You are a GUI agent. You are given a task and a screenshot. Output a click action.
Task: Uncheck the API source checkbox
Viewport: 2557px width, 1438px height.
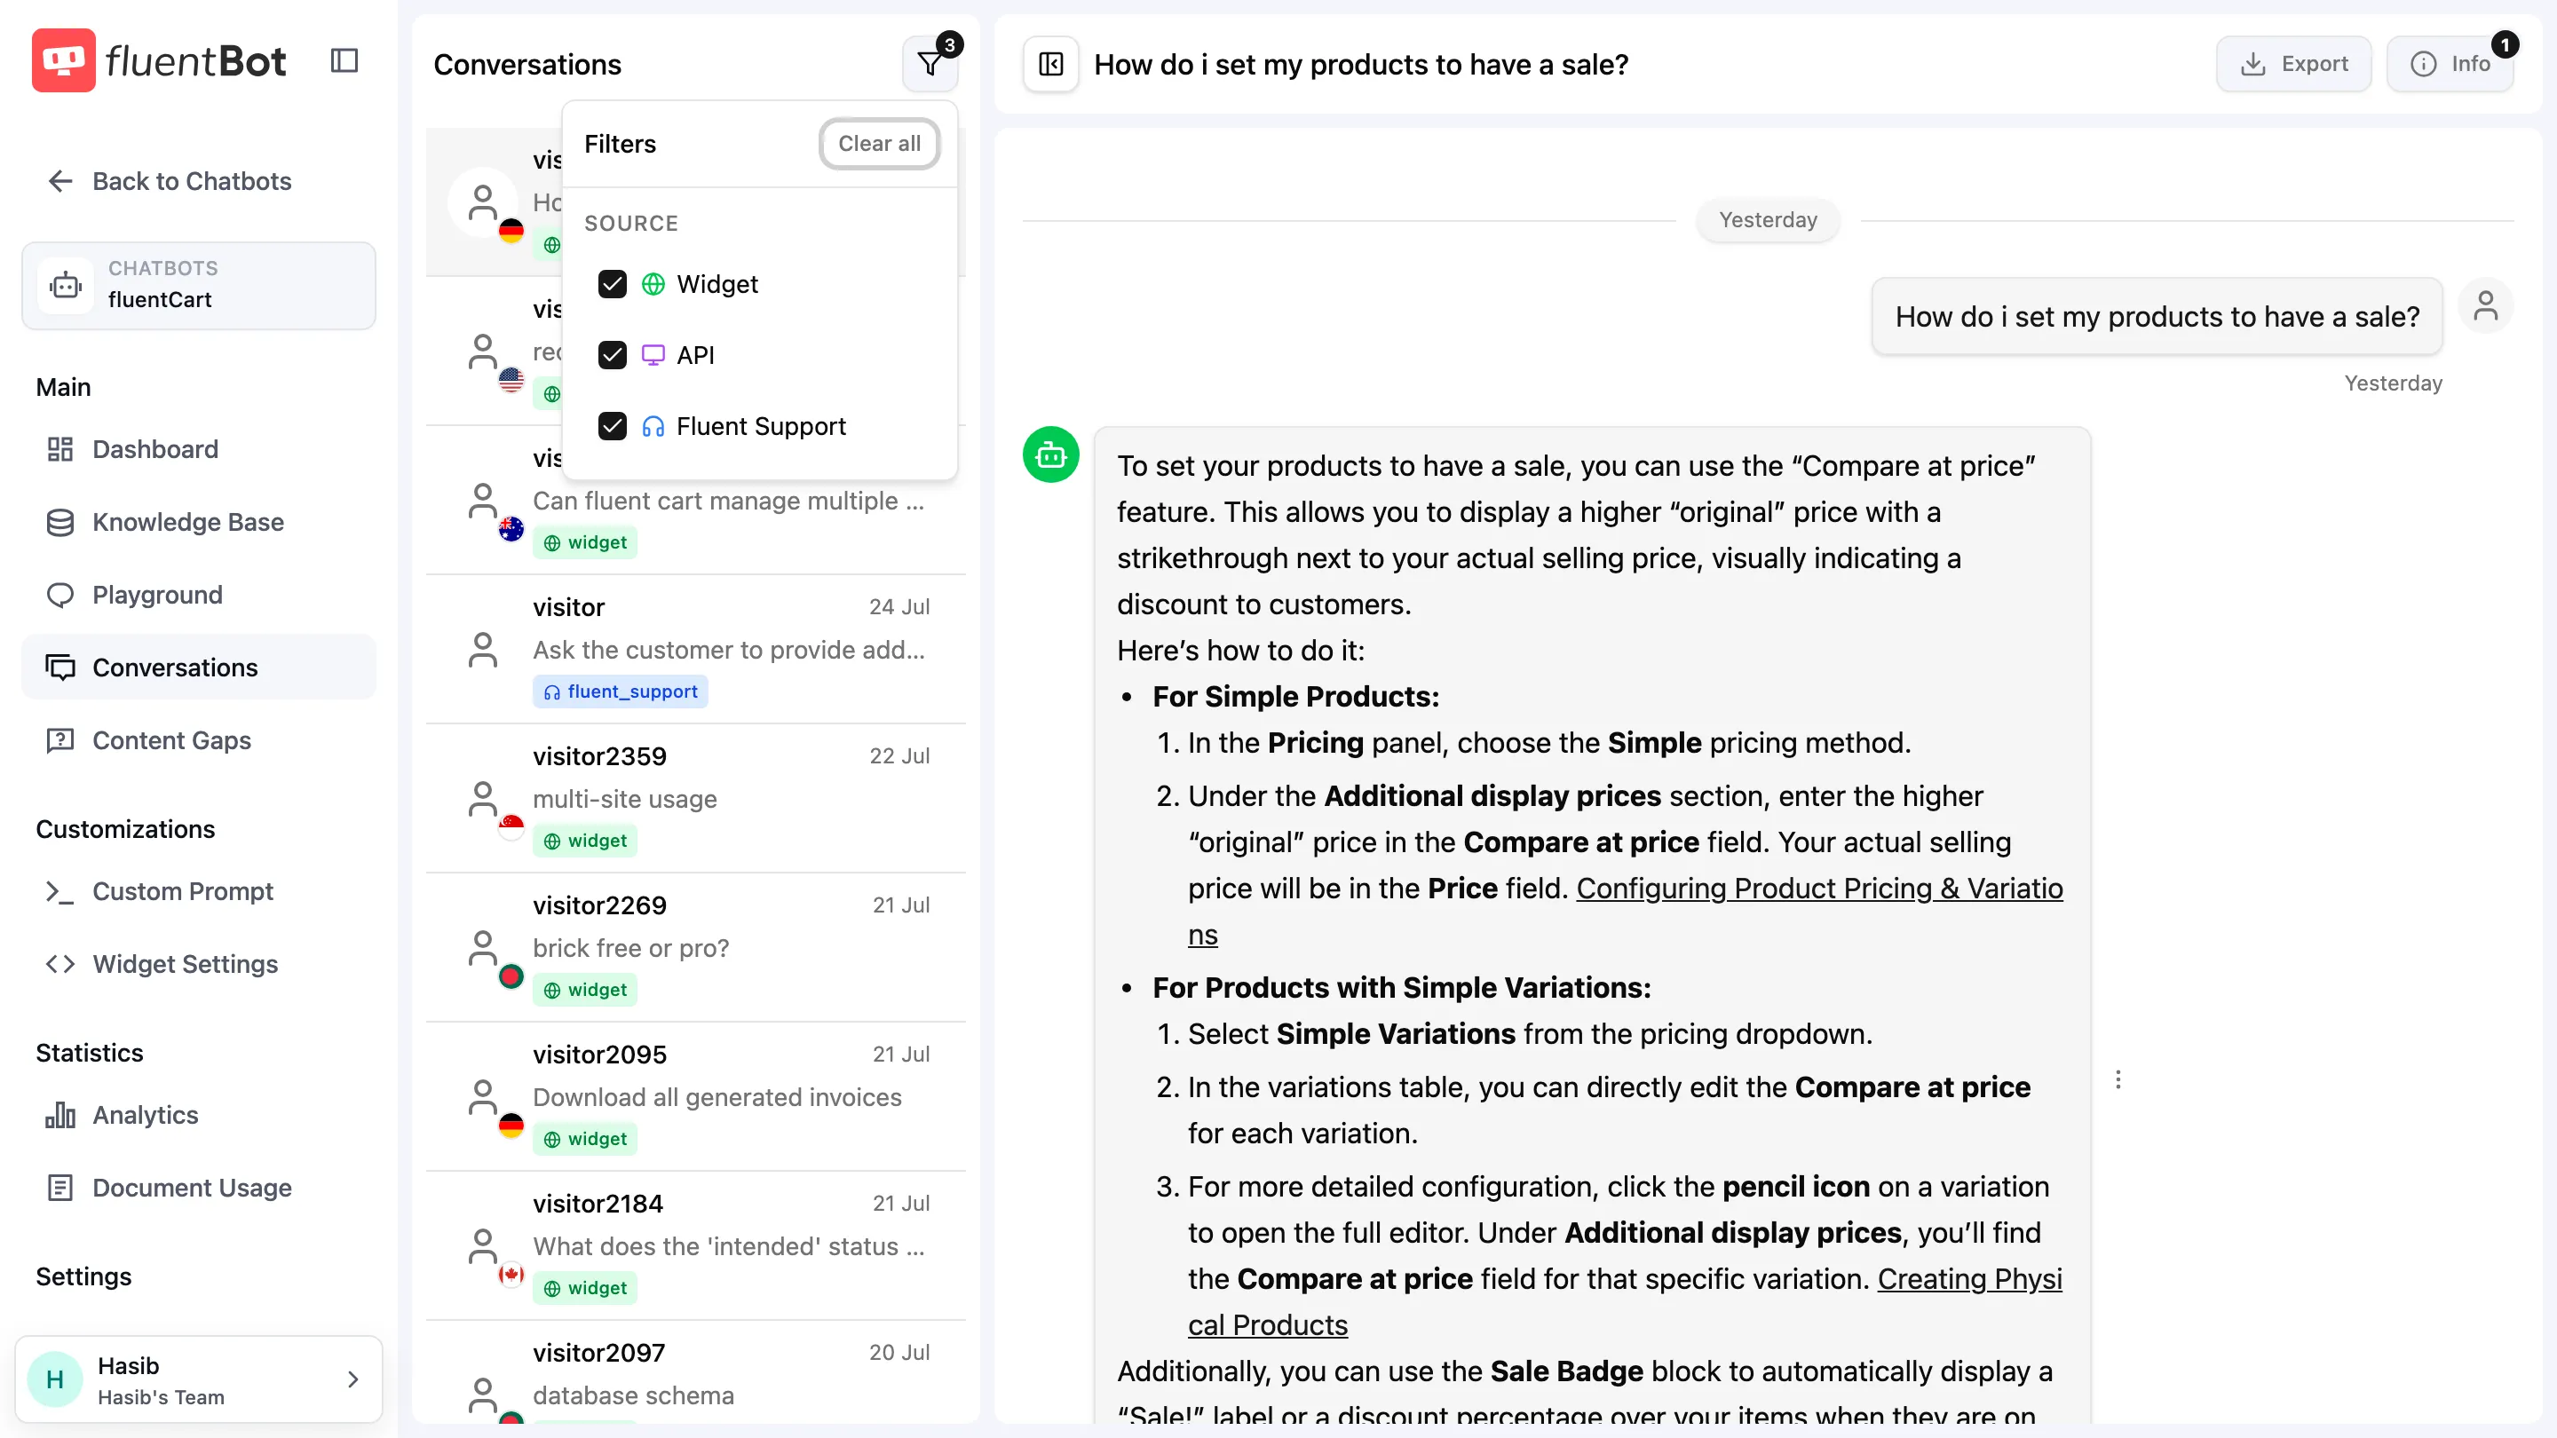(x=613, y=354)
